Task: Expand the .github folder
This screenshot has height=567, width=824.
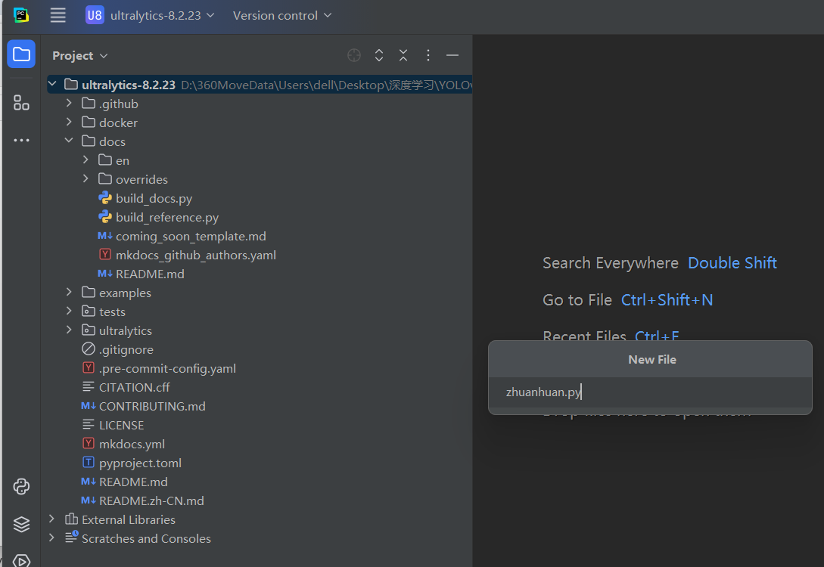Action: pyautogui.click(x=69, y=103)
